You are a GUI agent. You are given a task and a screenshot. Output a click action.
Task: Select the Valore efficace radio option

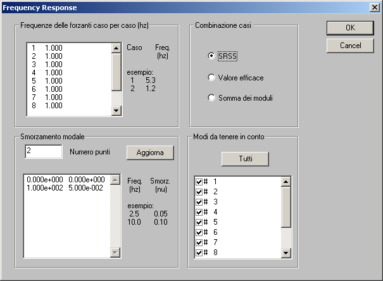coord(211,77)
